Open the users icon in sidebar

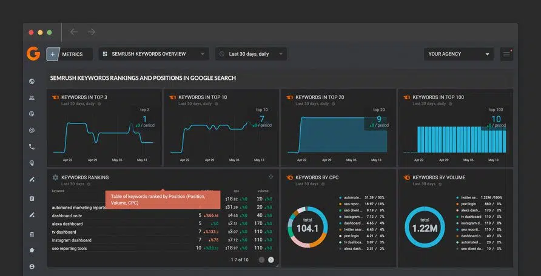click(32, 97)
